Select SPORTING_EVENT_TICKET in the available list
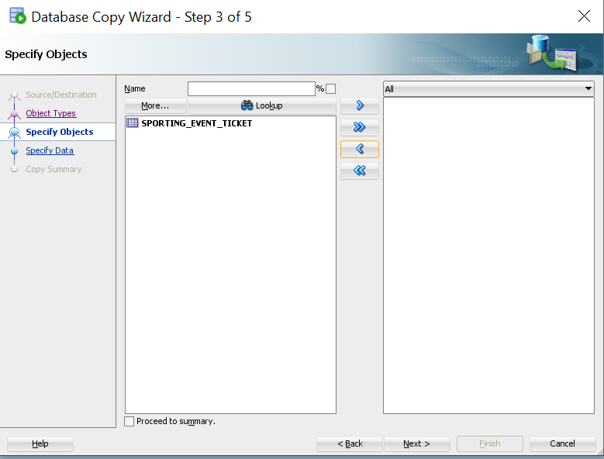The image size is (604, 459). click(x=196, y=123)
